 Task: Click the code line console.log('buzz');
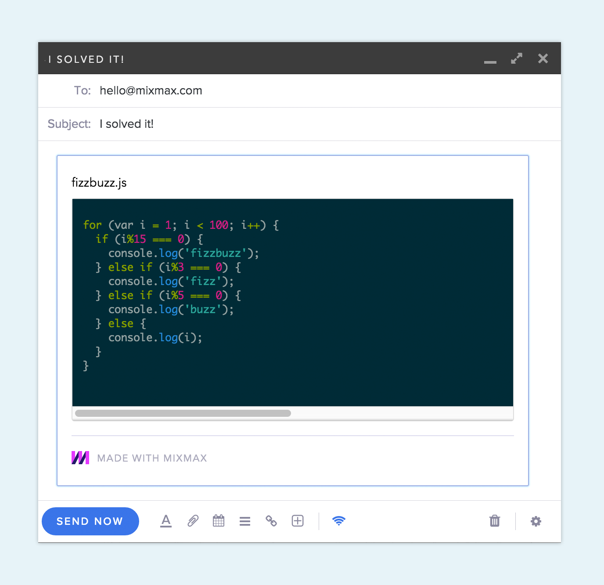click(x=171, y=310)
